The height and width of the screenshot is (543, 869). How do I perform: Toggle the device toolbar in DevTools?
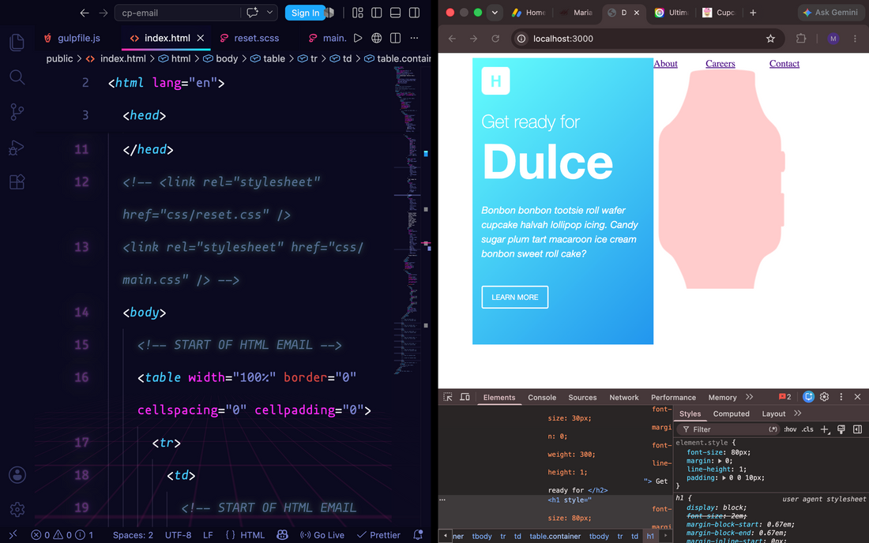click(465, 397)
